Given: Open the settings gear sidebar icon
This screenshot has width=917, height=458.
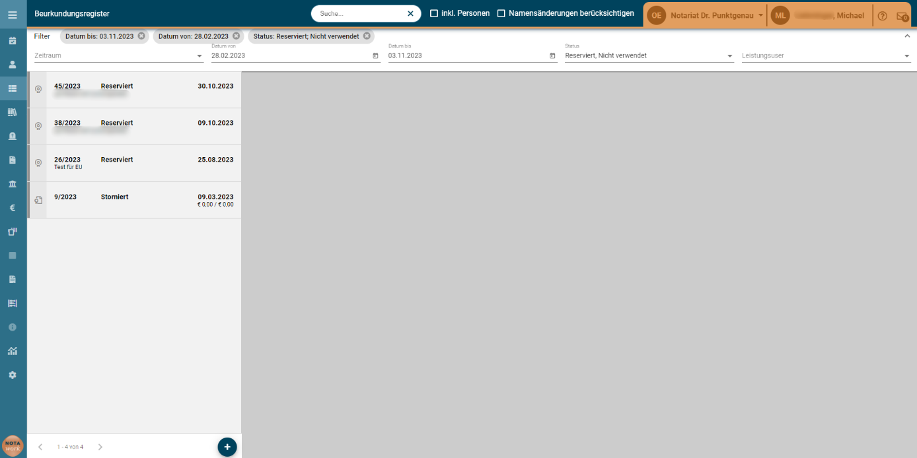Looking at the screenshot, I should pyautogui.click(x=13, y=374).
